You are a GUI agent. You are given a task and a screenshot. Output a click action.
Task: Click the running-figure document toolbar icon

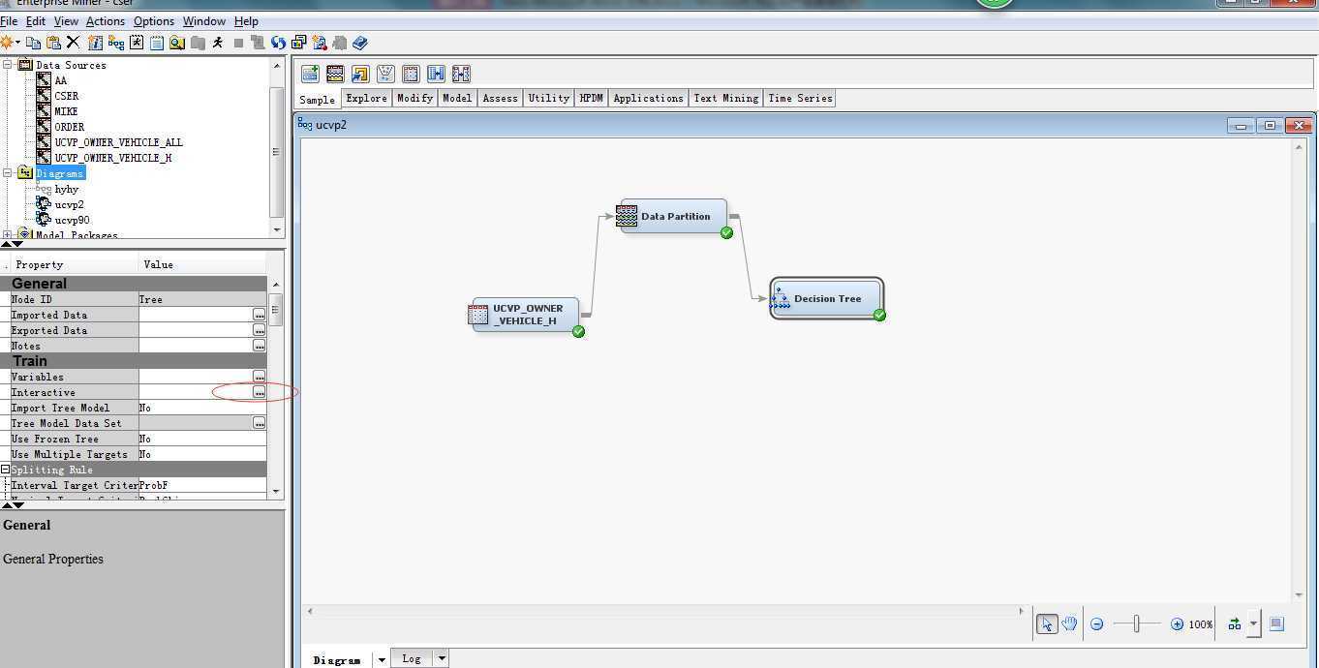click(x=137, y=43)
